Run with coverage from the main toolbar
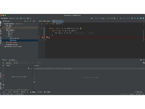Viewport: 145px width, 109px height. click(114, 18)
